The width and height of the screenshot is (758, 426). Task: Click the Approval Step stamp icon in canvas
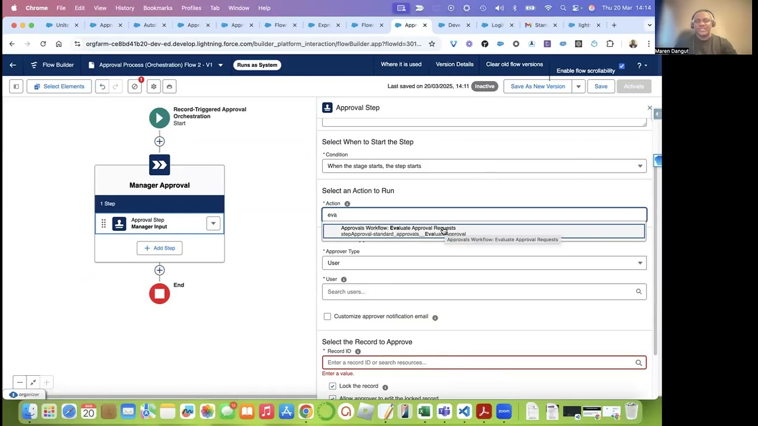tap(119, 224)
